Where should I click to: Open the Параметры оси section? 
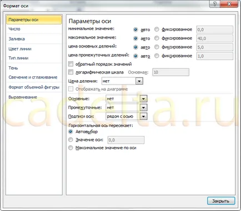click(x=34, y=19)
